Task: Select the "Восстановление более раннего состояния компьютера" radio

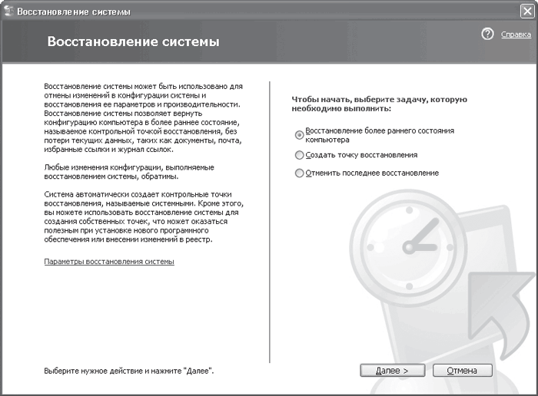Action: (299, 135)
